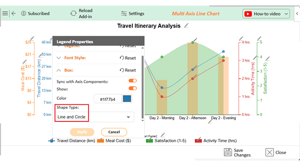Reset the Font Style settings
Image resolution: width=300 pixels, height=166 pixels.
pyautogui.click(x=128, y=58)
